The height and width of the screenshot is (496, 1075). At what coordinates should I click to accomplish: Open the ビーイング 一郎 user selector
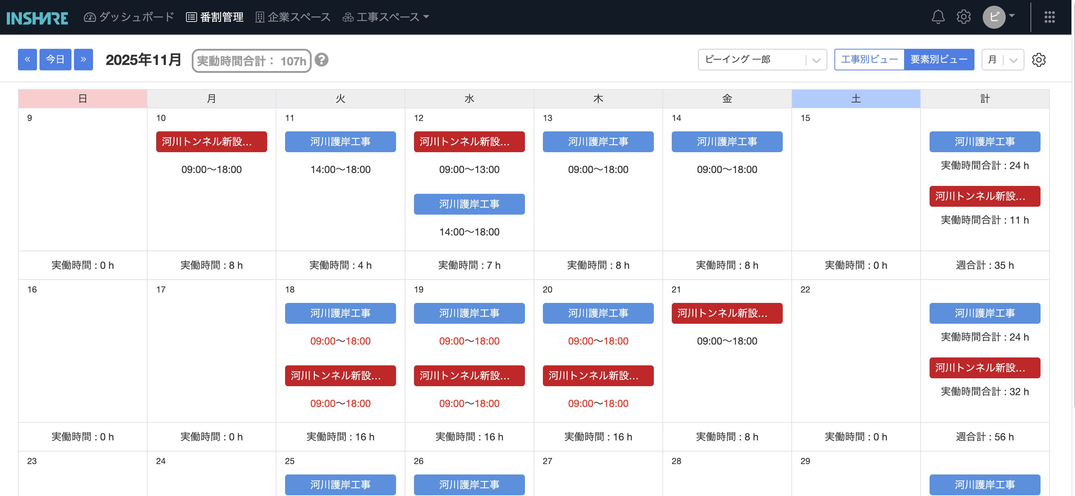click(x=762, y=60)
